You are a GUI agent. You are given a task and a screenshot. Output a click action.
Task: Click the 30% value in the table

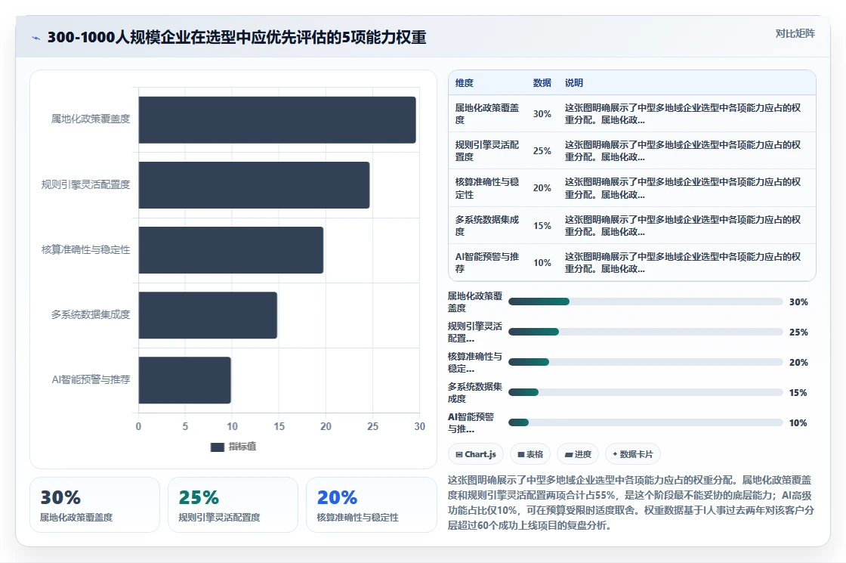[x=542, y=114]
